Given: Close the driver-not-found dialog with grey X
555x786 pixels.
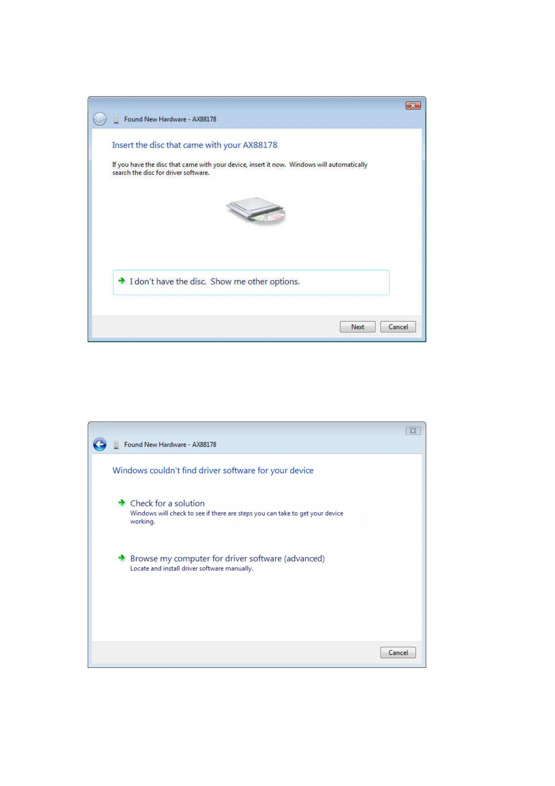Looking at the screenshot, I should [413, 431].
